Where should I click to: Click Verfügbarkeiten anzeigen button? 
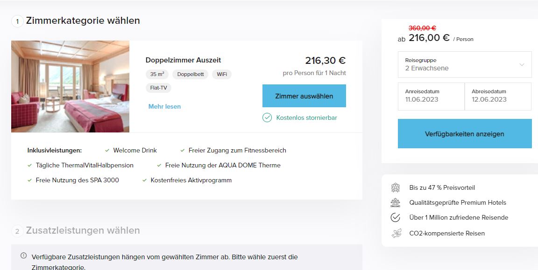coord(465,134)
